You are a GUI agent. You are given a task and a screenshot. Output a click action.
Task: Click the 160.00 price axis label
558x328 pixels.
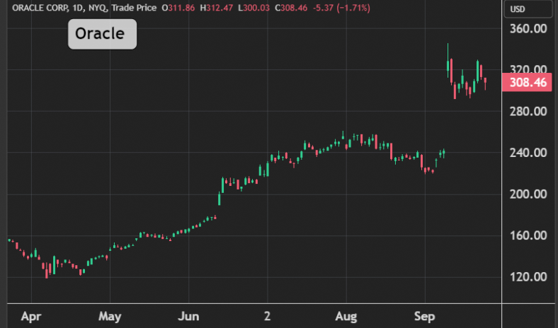click(528, 235)
